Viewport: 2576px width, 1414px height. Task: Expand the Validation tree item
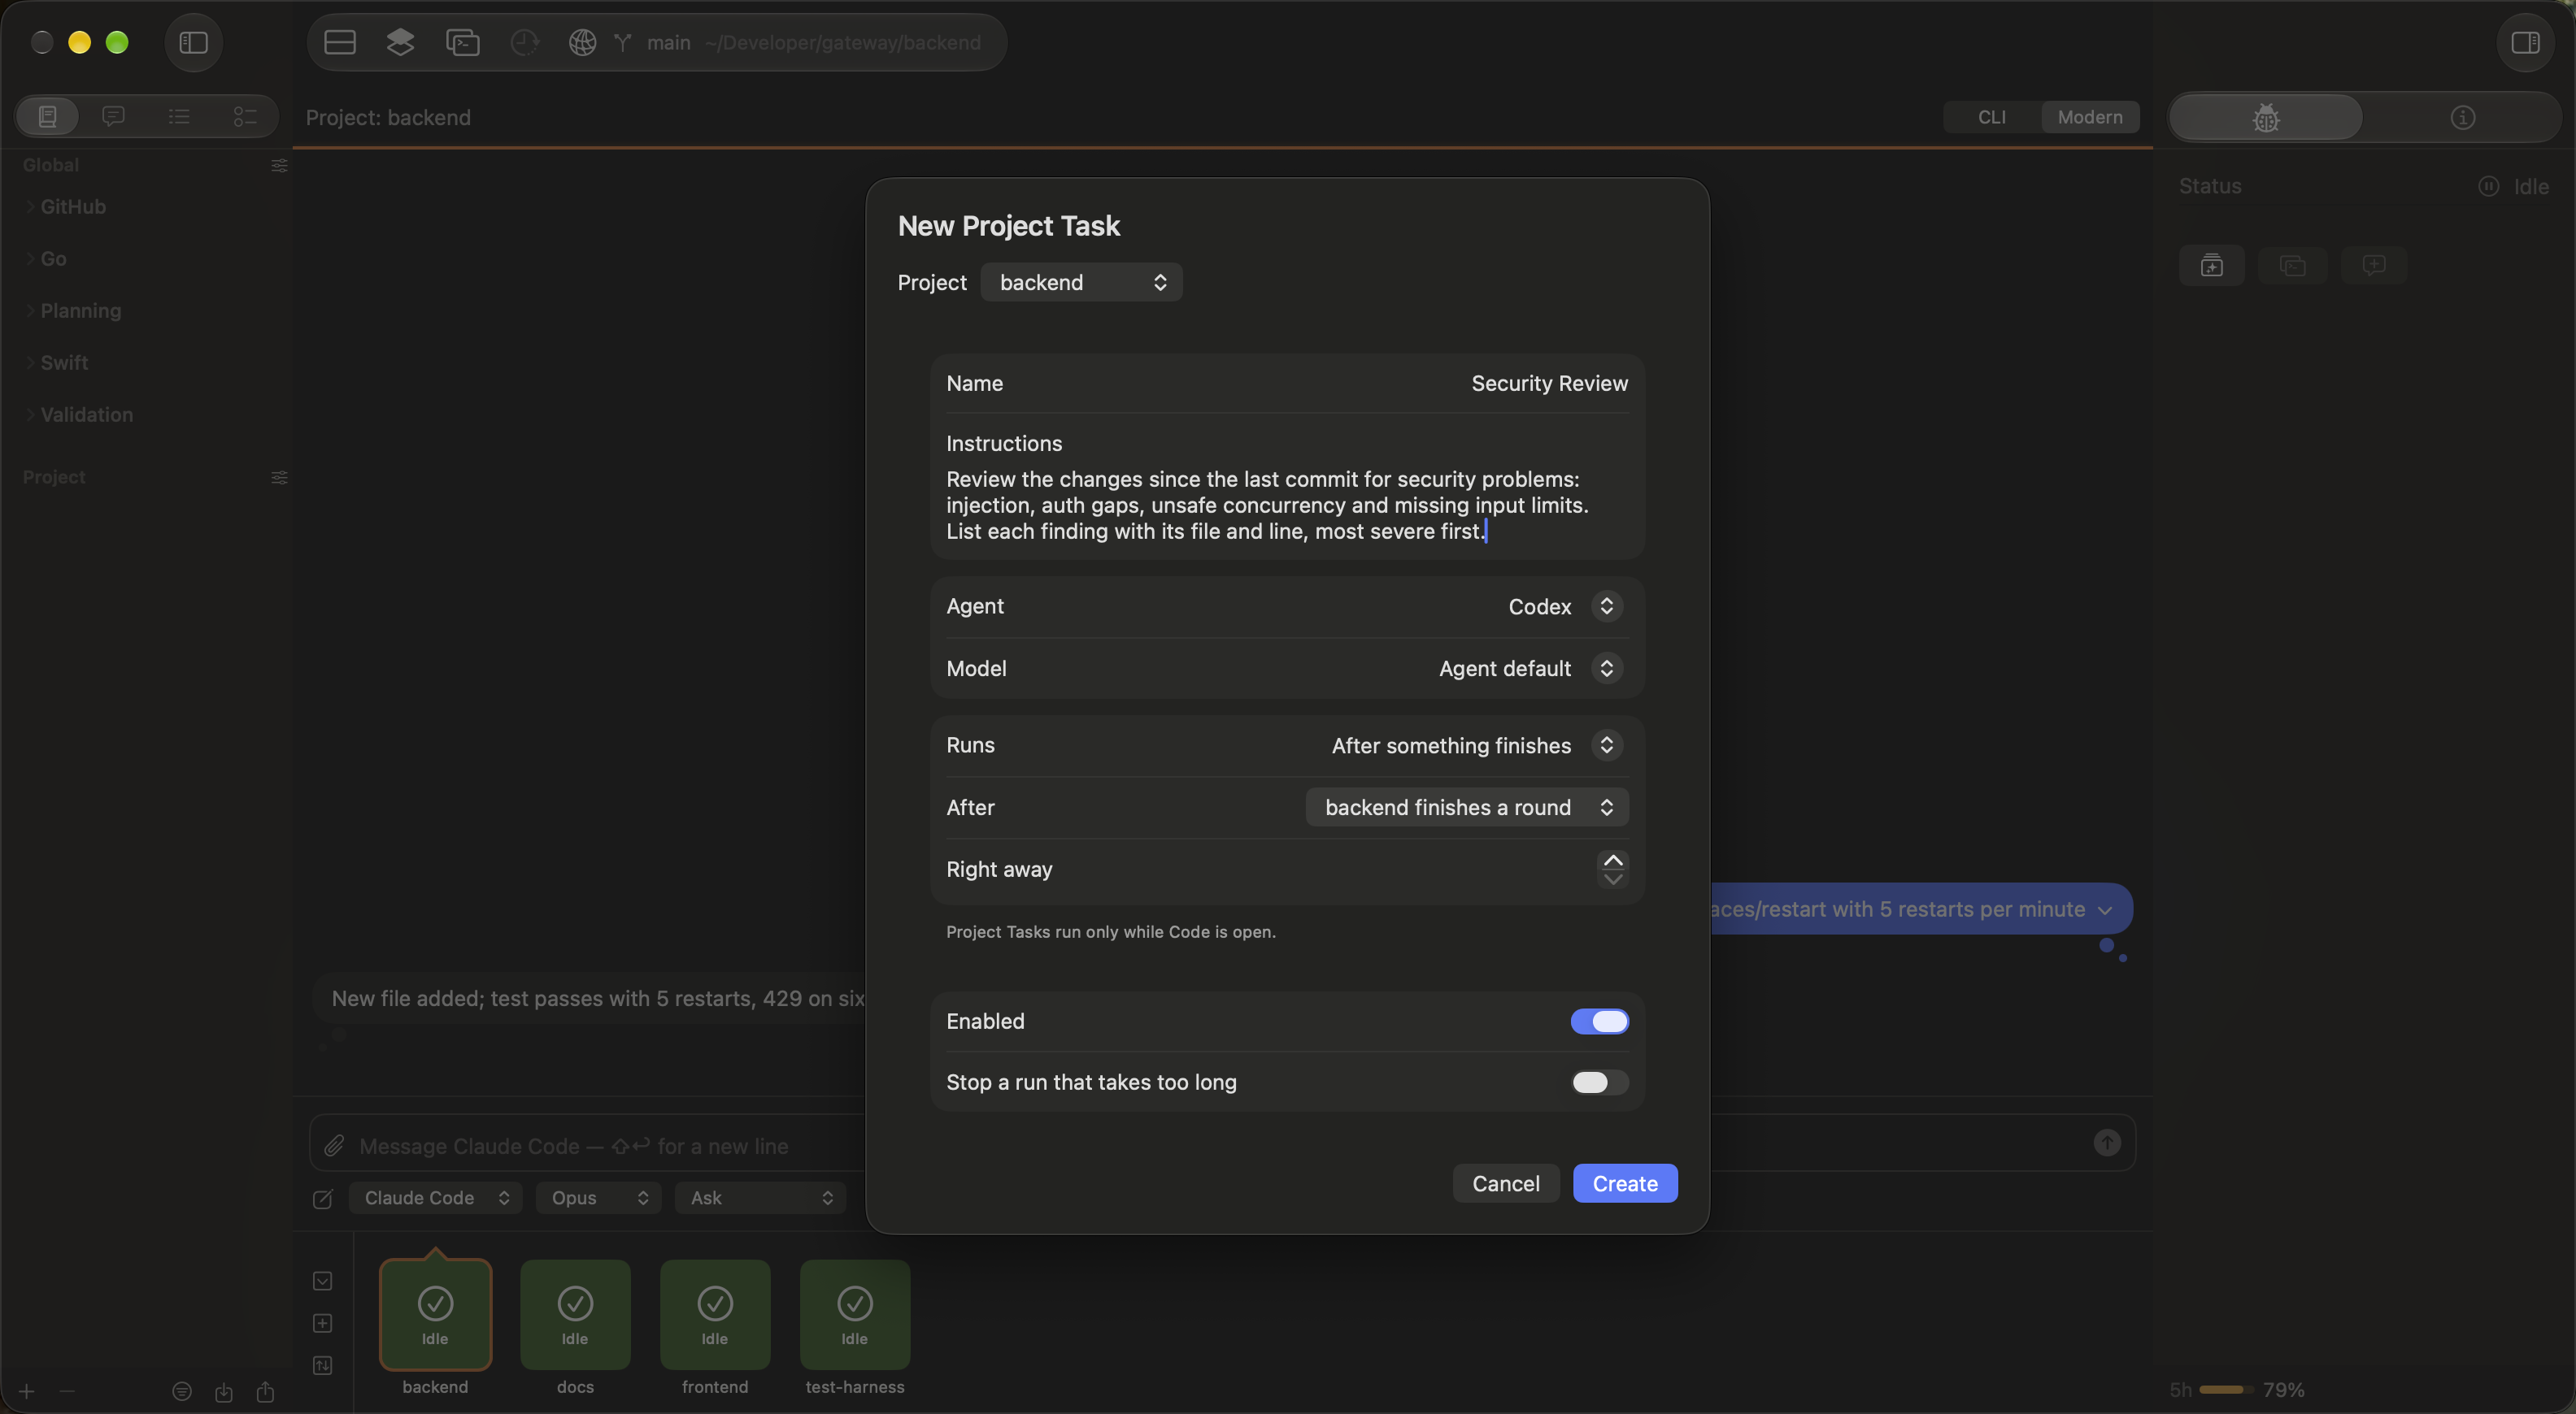click(30, 414)
